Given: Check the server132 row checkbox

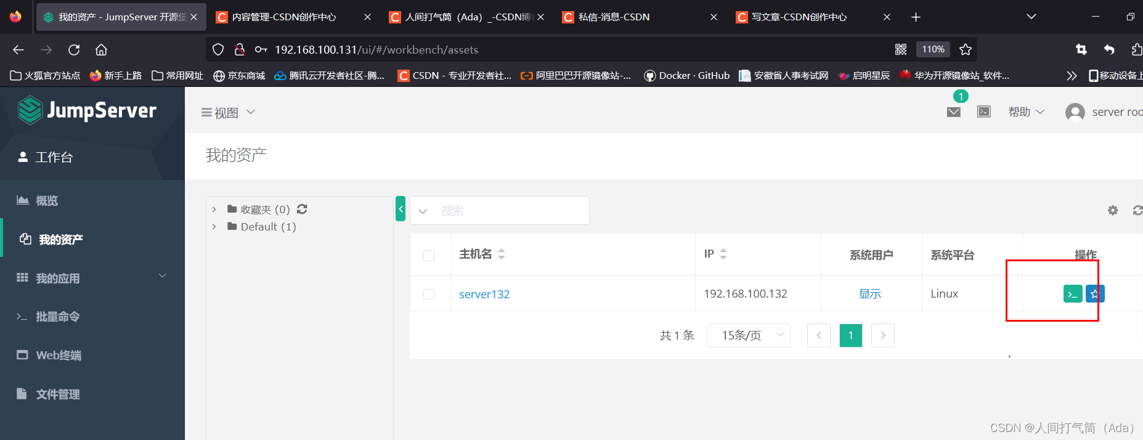Looking at the screenshot, I should [x=429, y=295].
